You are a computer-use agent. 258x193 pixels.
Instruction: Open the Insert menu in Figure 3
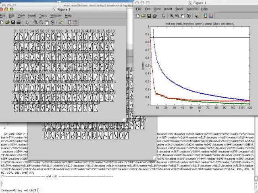(32, 16)
